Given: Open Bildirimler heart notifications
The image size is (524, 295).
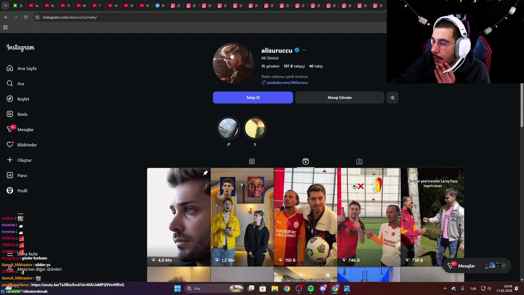Looking at the screenshot, I should [10, 145].
